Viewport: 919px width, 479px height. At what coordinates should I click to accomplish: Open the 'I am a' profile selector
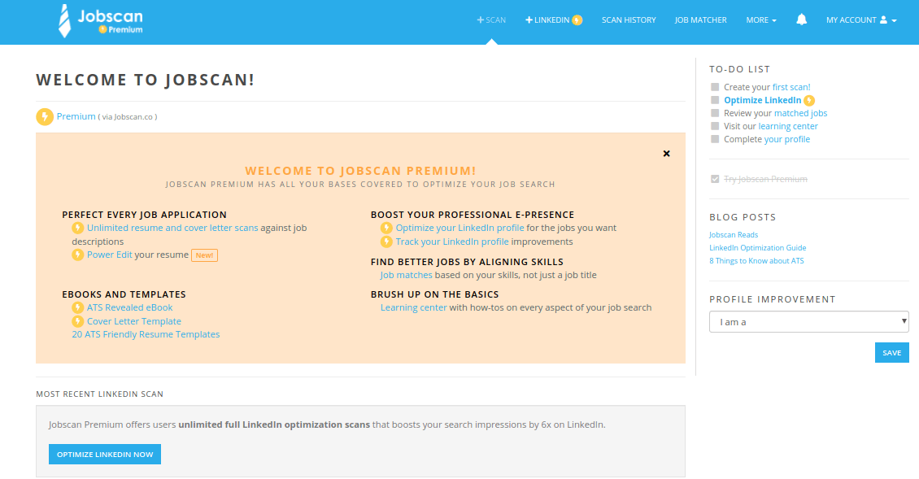coord(808,321)
